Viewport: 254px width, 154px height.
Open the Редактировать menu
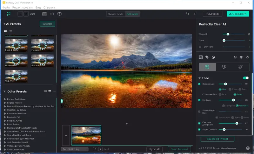22,7
